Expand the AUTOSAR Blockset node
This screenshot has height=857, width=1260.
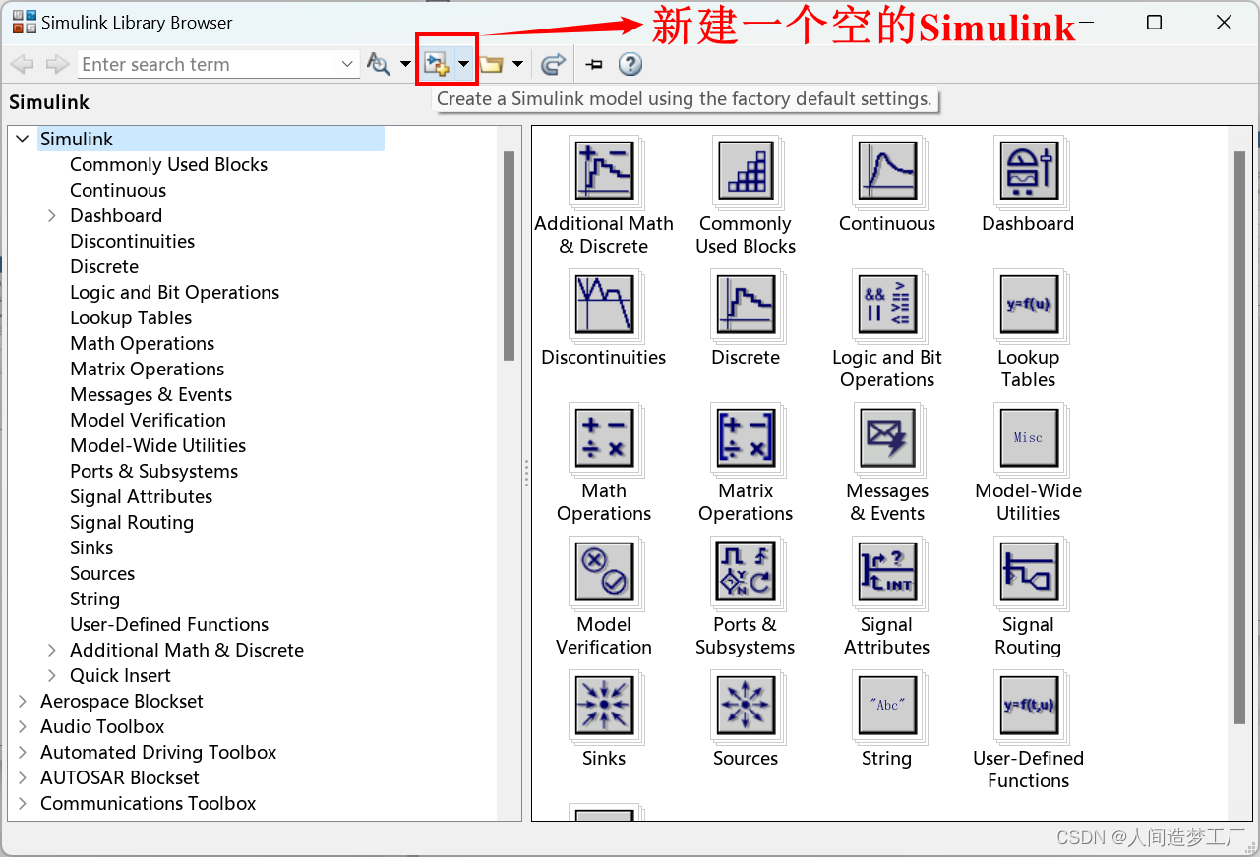(x=23, y=778)
